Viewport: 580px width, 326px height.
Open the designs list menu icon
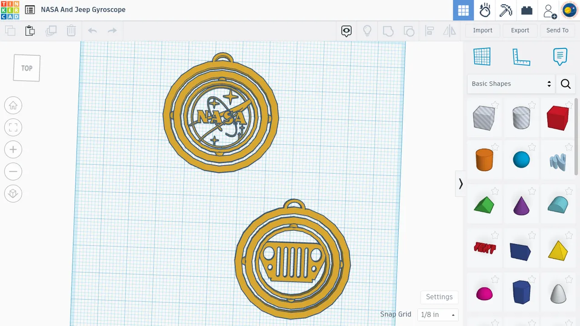(29, 10)
